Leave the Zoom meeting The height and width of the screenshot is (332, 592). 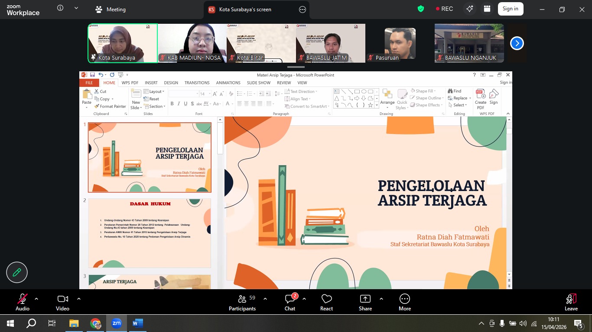571,301
